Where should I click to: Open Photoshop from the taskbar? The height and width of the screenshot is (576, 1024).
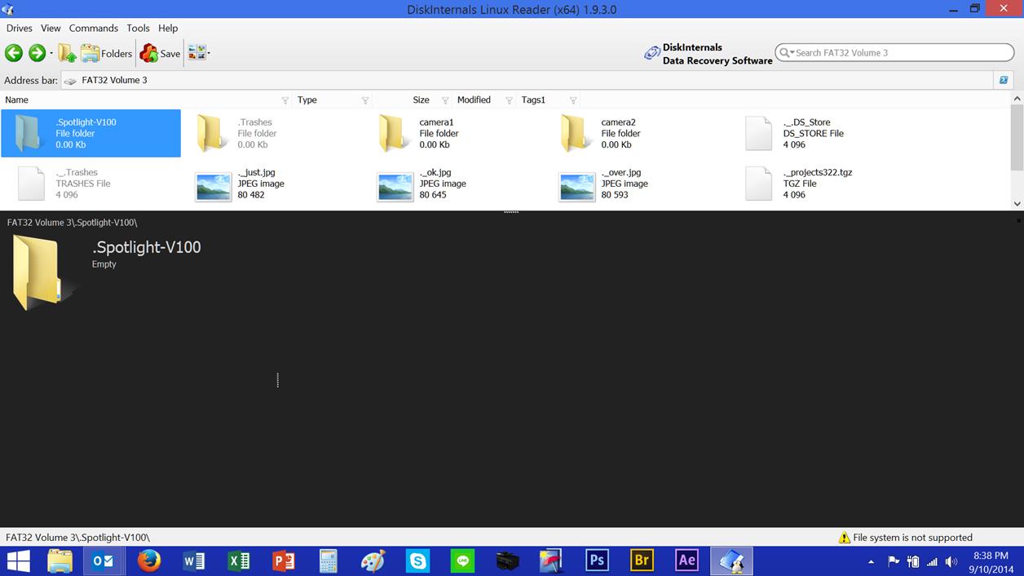[598, 560]
